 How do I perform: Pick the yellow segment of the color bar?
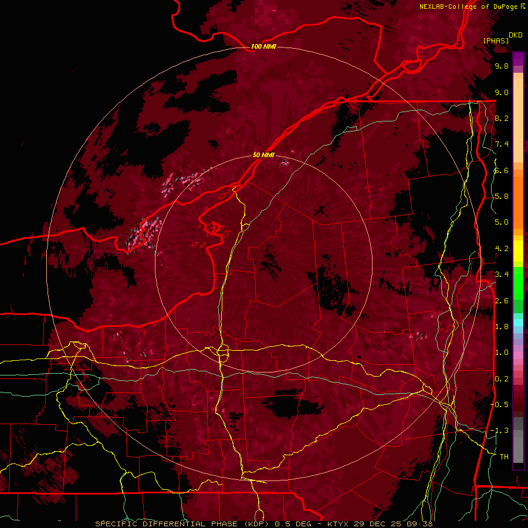tap(518, 251)
